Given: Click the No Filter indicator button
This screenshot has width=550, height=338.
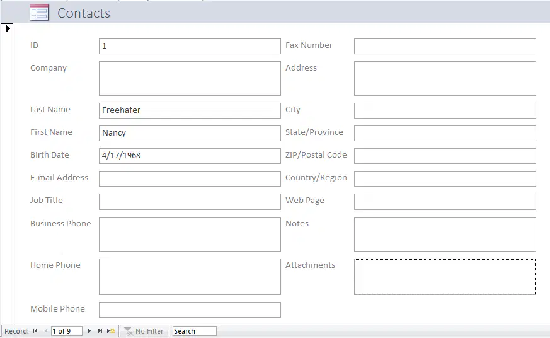Looking at the screenshot, I should pyautogui.click(x=144, y=331).
